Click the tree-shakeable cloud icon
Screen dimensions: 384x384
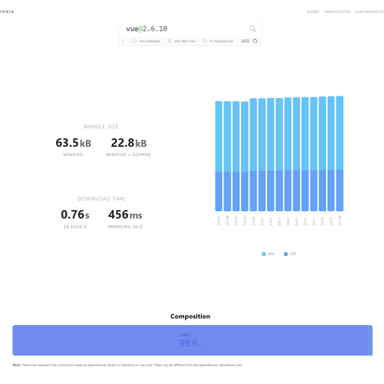[x=135, y=41]
